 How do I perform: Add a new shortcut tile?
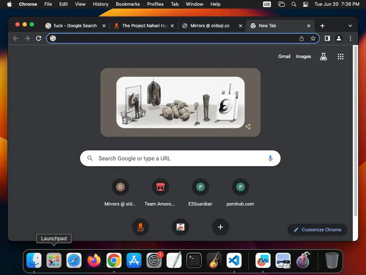(220, 227)
